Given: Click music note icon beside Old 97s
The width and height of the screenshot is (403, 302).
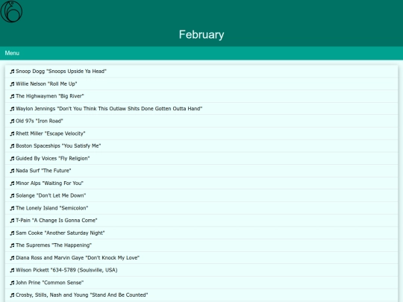Looking at the screenshot, I should click(12, 122).
